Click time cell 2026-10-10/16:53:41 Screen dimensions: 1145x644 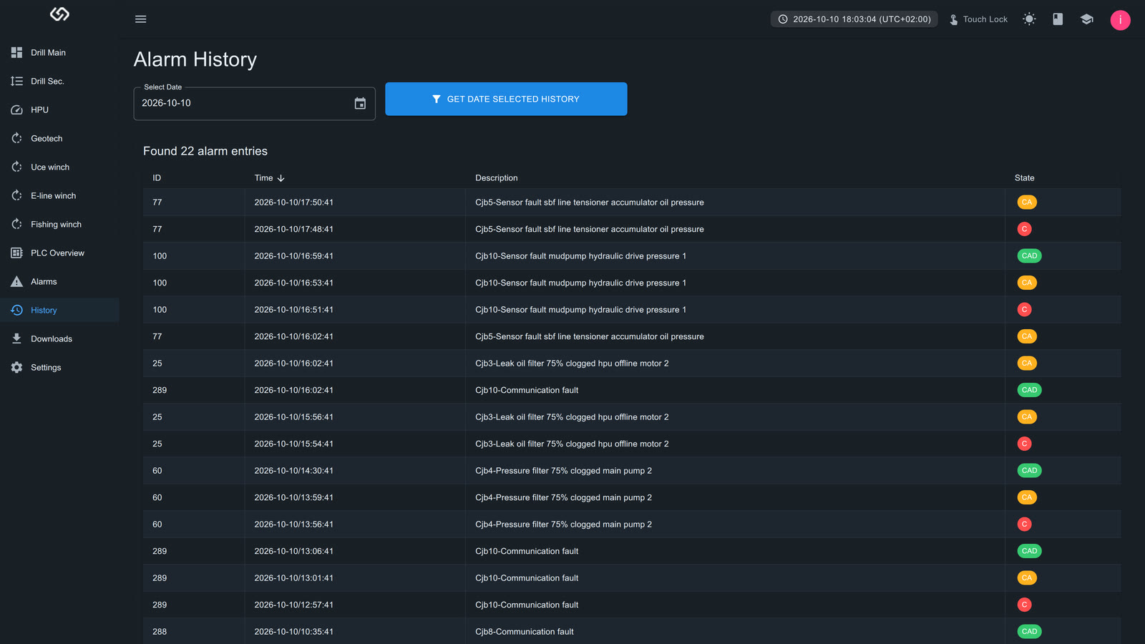pyautogui.click(x=293, y=283)
